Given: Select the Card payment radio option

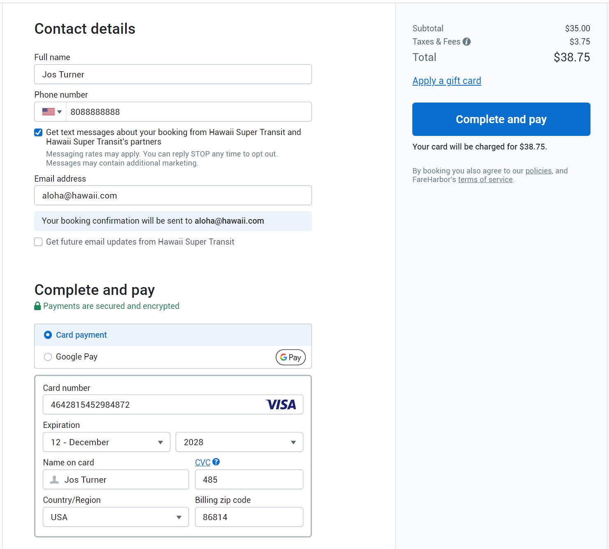Looking at the screenshot, I should [48, 335].
